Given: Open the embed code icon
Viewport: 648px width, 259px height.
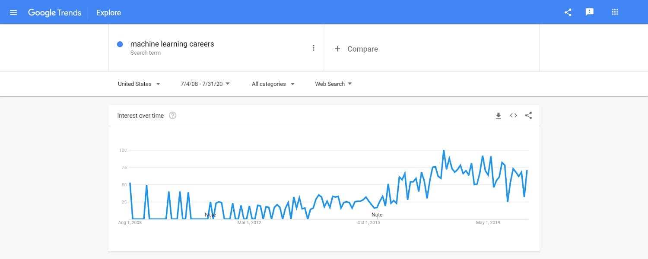Looking at the screenshot, I should pos(513,115).
